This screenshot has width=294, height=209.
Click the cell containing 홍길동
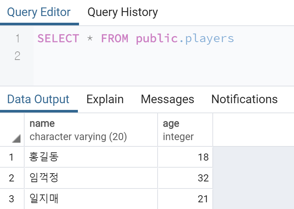click(x=91, y=157)
